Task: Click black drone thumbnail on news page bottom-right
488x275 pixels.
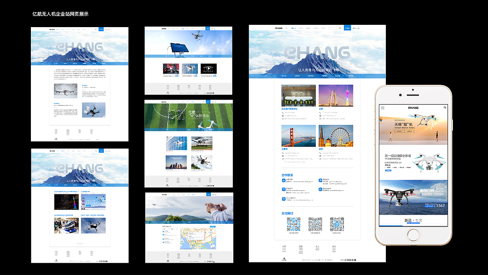Action: click(93, 225)
